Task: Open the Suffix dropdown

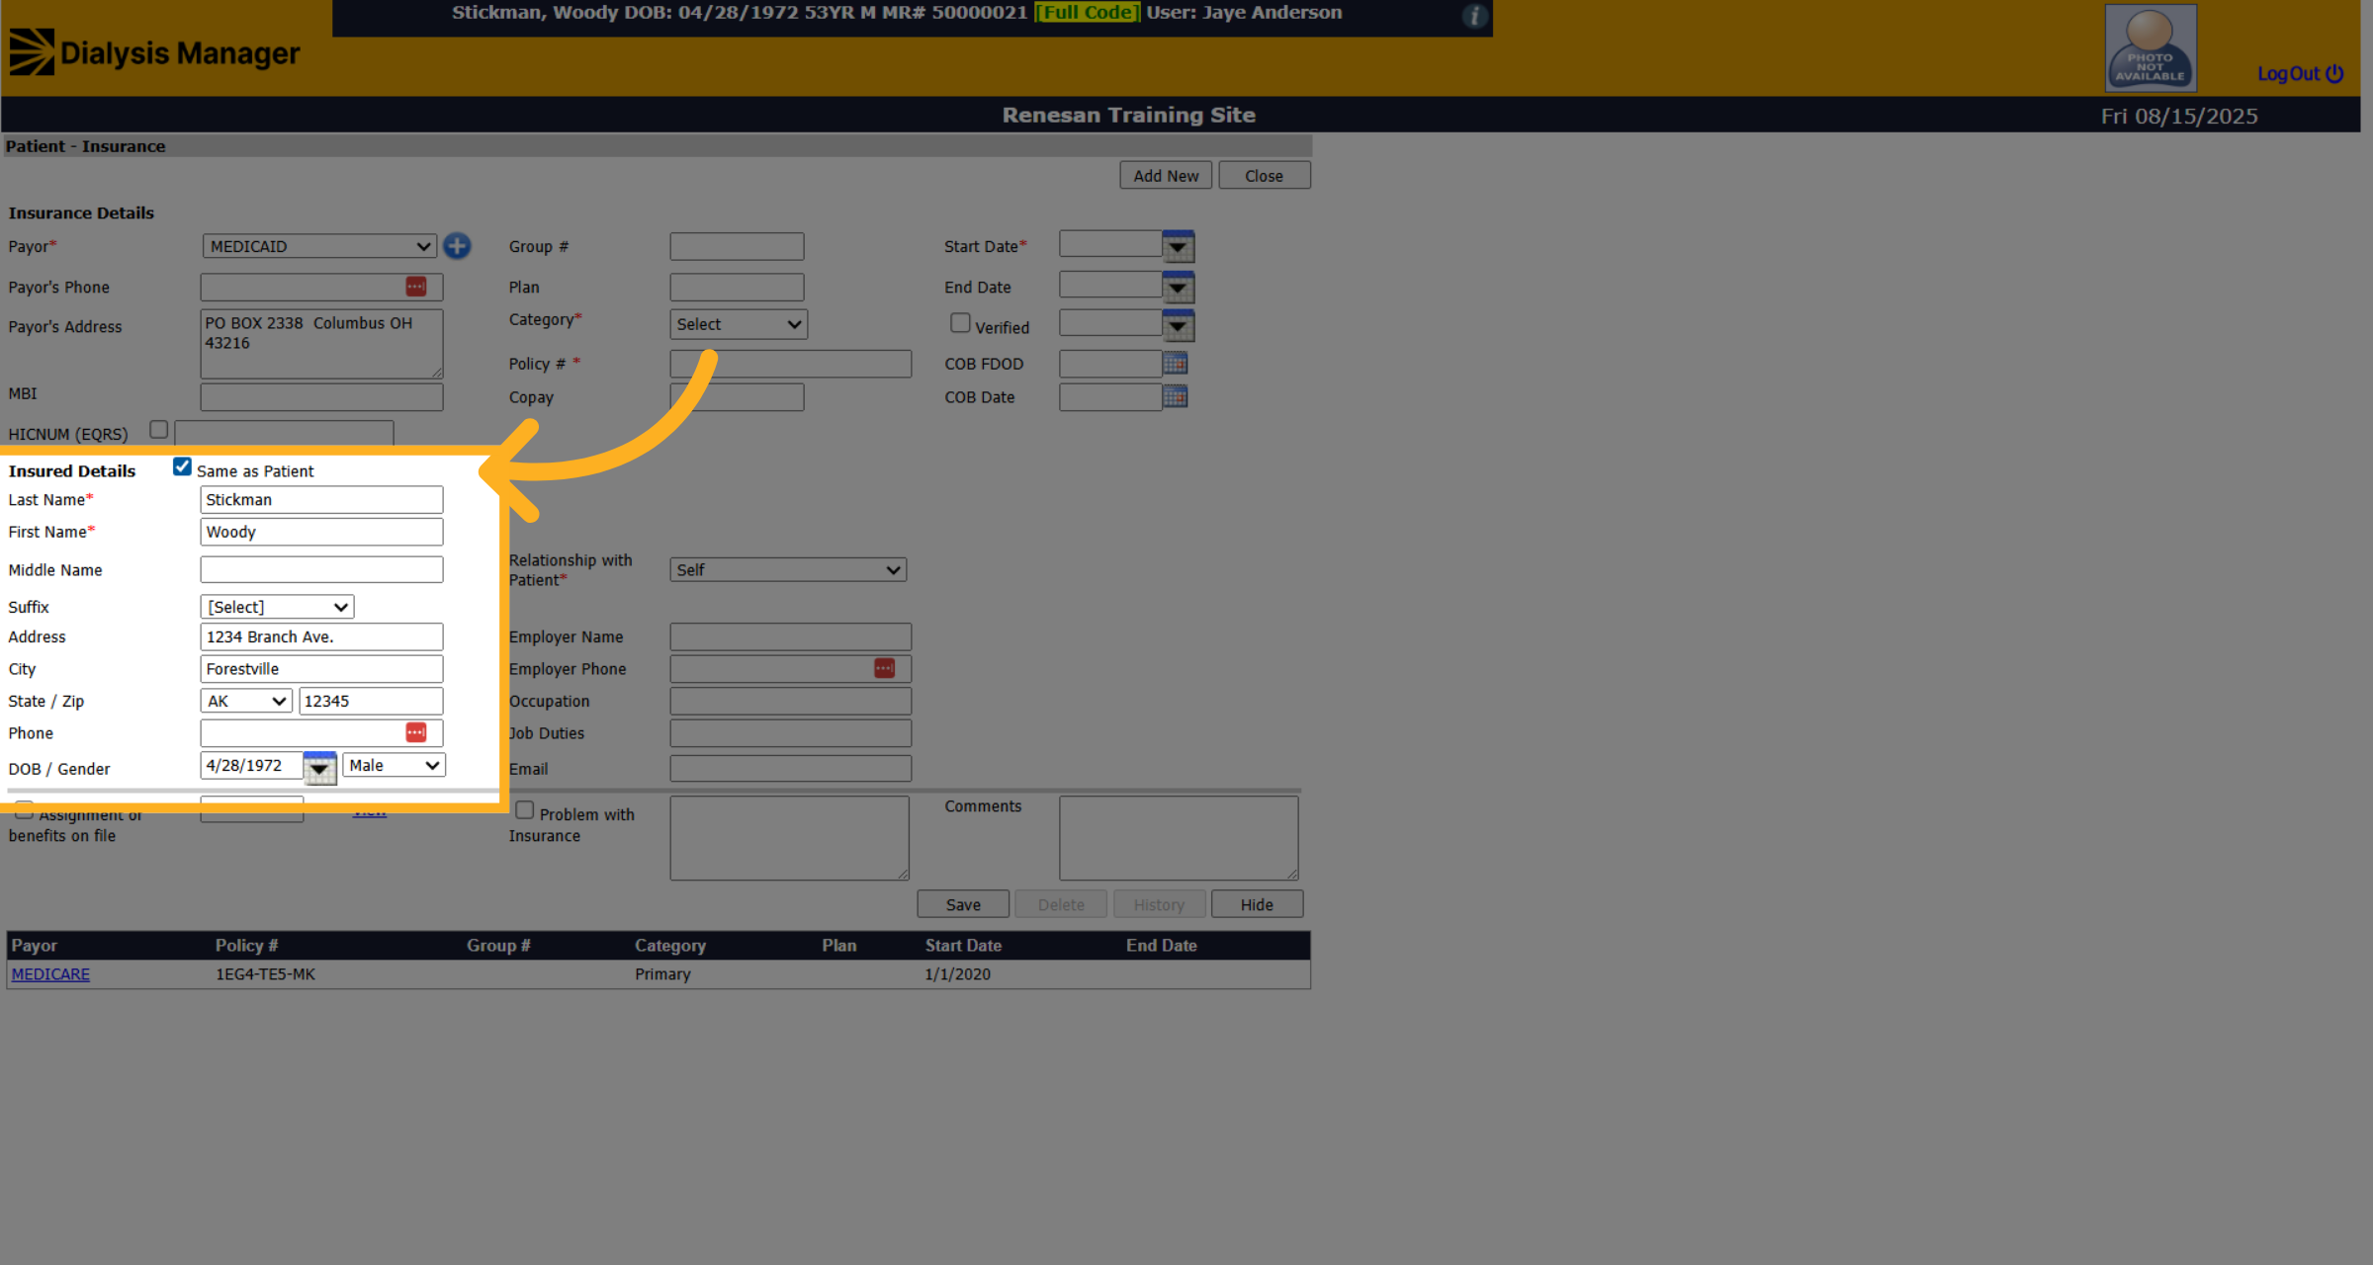Action: (x=277, y=607)
